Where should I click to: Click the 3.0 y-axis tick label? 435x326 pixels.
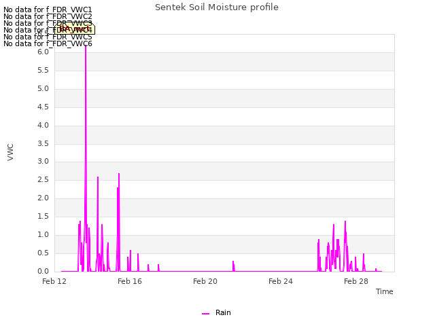(x=43, y=162)
